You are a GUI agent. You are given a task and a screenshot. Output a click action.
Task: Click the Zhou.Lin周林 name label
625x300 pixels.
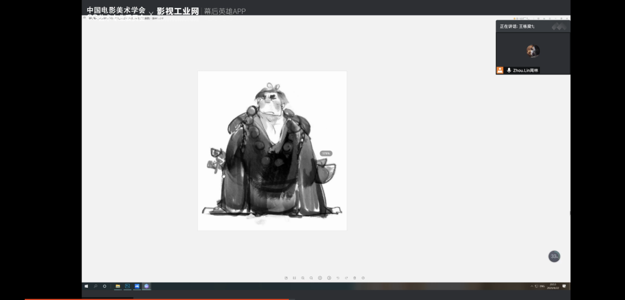click(525, 71)
